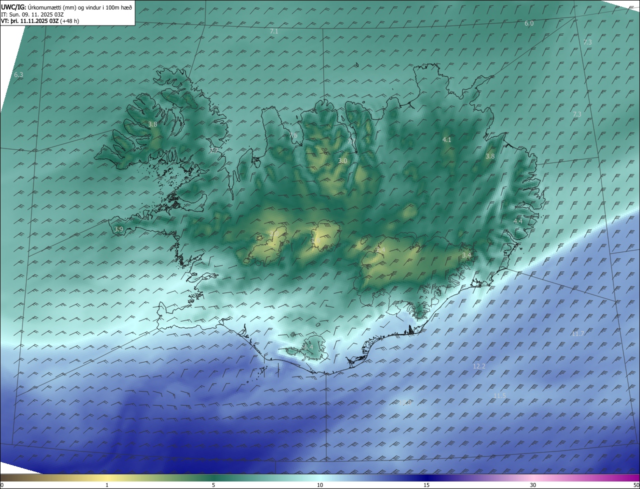Click the 7.6 value in the north fjord
Viewport: 640px width, 489px height.
click(x=293, y=135)
